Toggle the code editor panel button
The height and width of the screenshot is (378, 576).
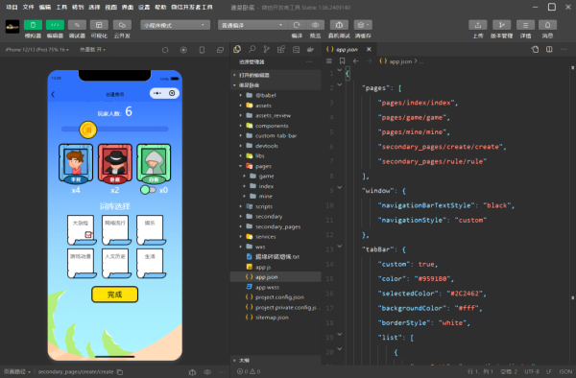[55, 25]
